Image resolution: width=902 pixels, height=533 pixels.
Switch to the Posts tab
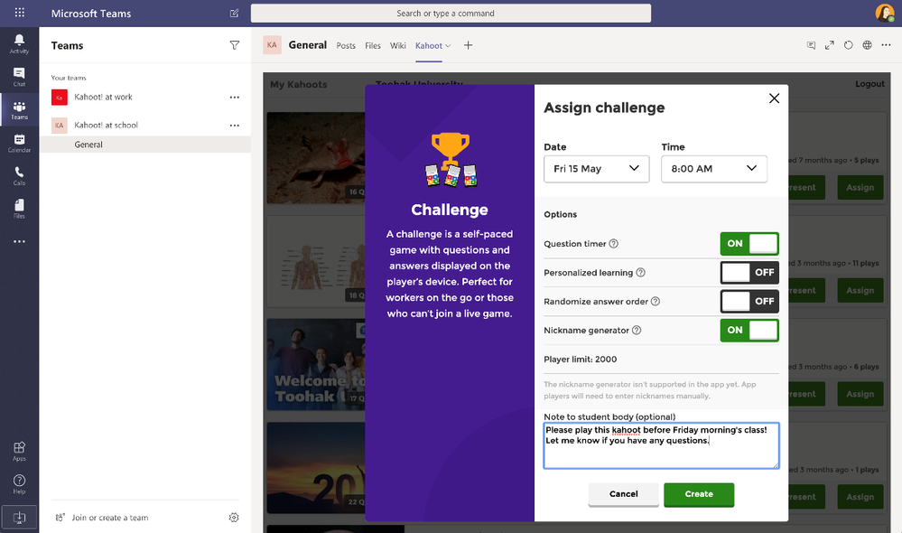click(346, 45)
